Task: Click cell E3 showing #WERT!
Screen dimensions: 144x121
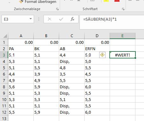Action: click(x=122, y=55)
